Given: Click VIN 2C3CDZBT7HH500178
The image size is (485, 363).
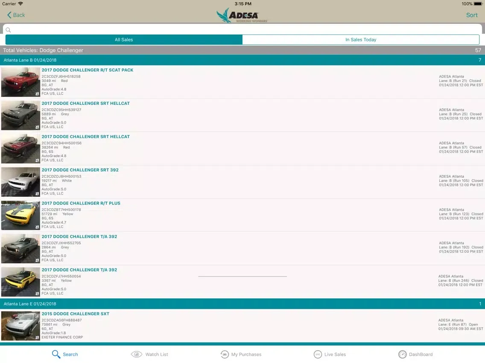Looking at the screenshot, I should point(61,210).
